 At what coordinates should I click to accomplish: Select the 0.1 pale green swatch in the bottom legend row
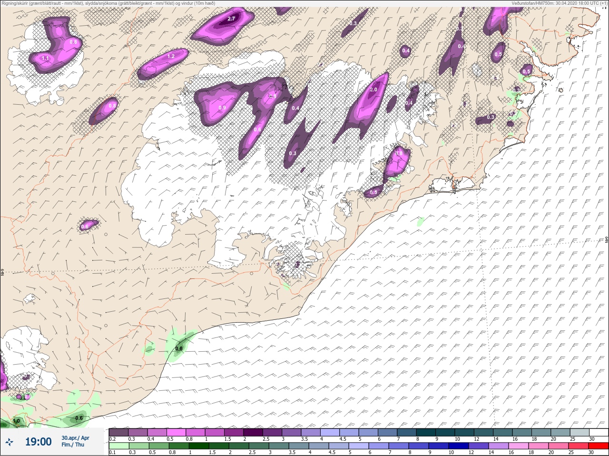[x=118, y=446]
